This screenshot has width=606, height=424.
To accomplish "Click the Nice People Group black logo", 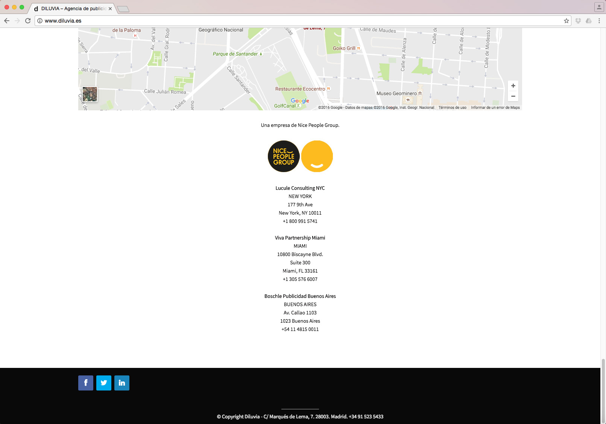I will 284,156.
